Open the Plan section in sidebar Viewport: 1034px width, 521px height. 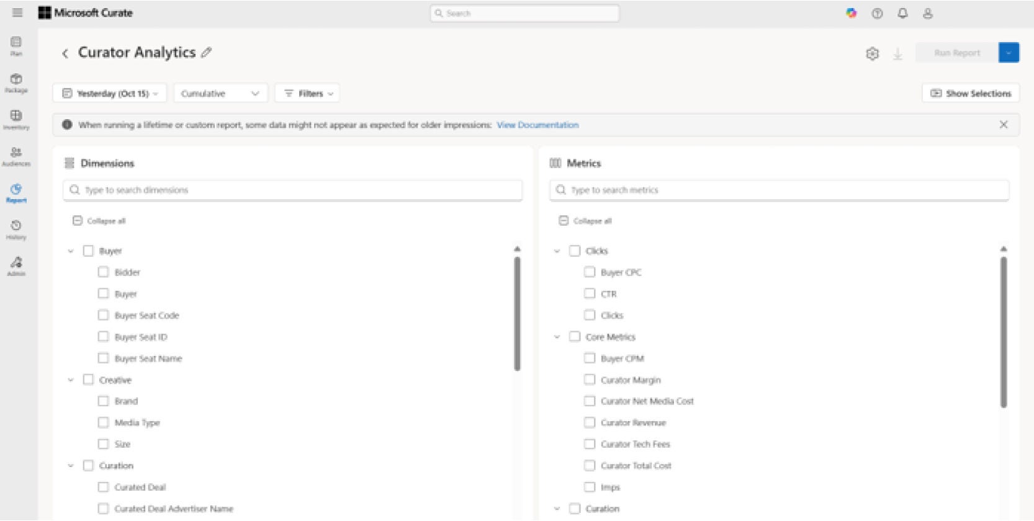(16, 47)
